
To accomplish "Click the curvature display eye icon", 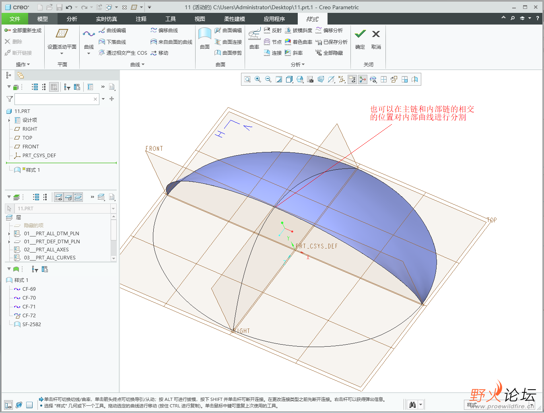I will 373,79.
